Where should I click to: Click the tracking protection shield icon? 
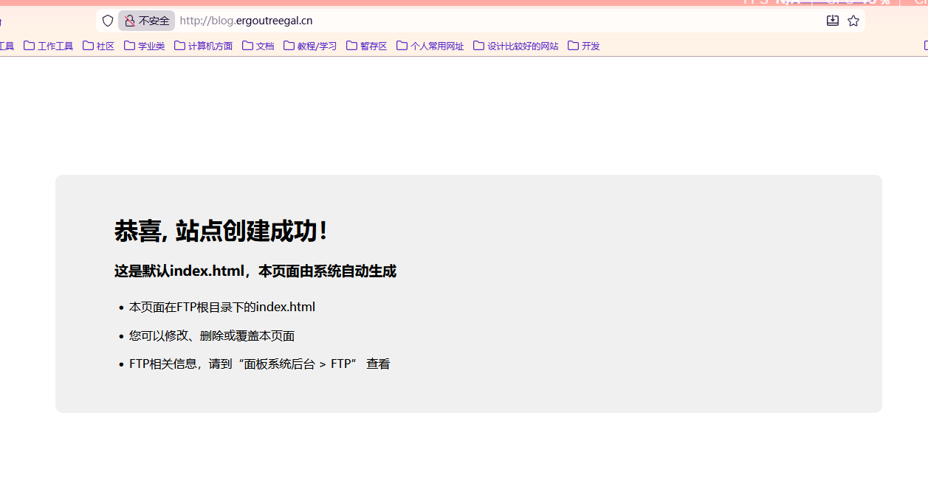coord(108,21)
